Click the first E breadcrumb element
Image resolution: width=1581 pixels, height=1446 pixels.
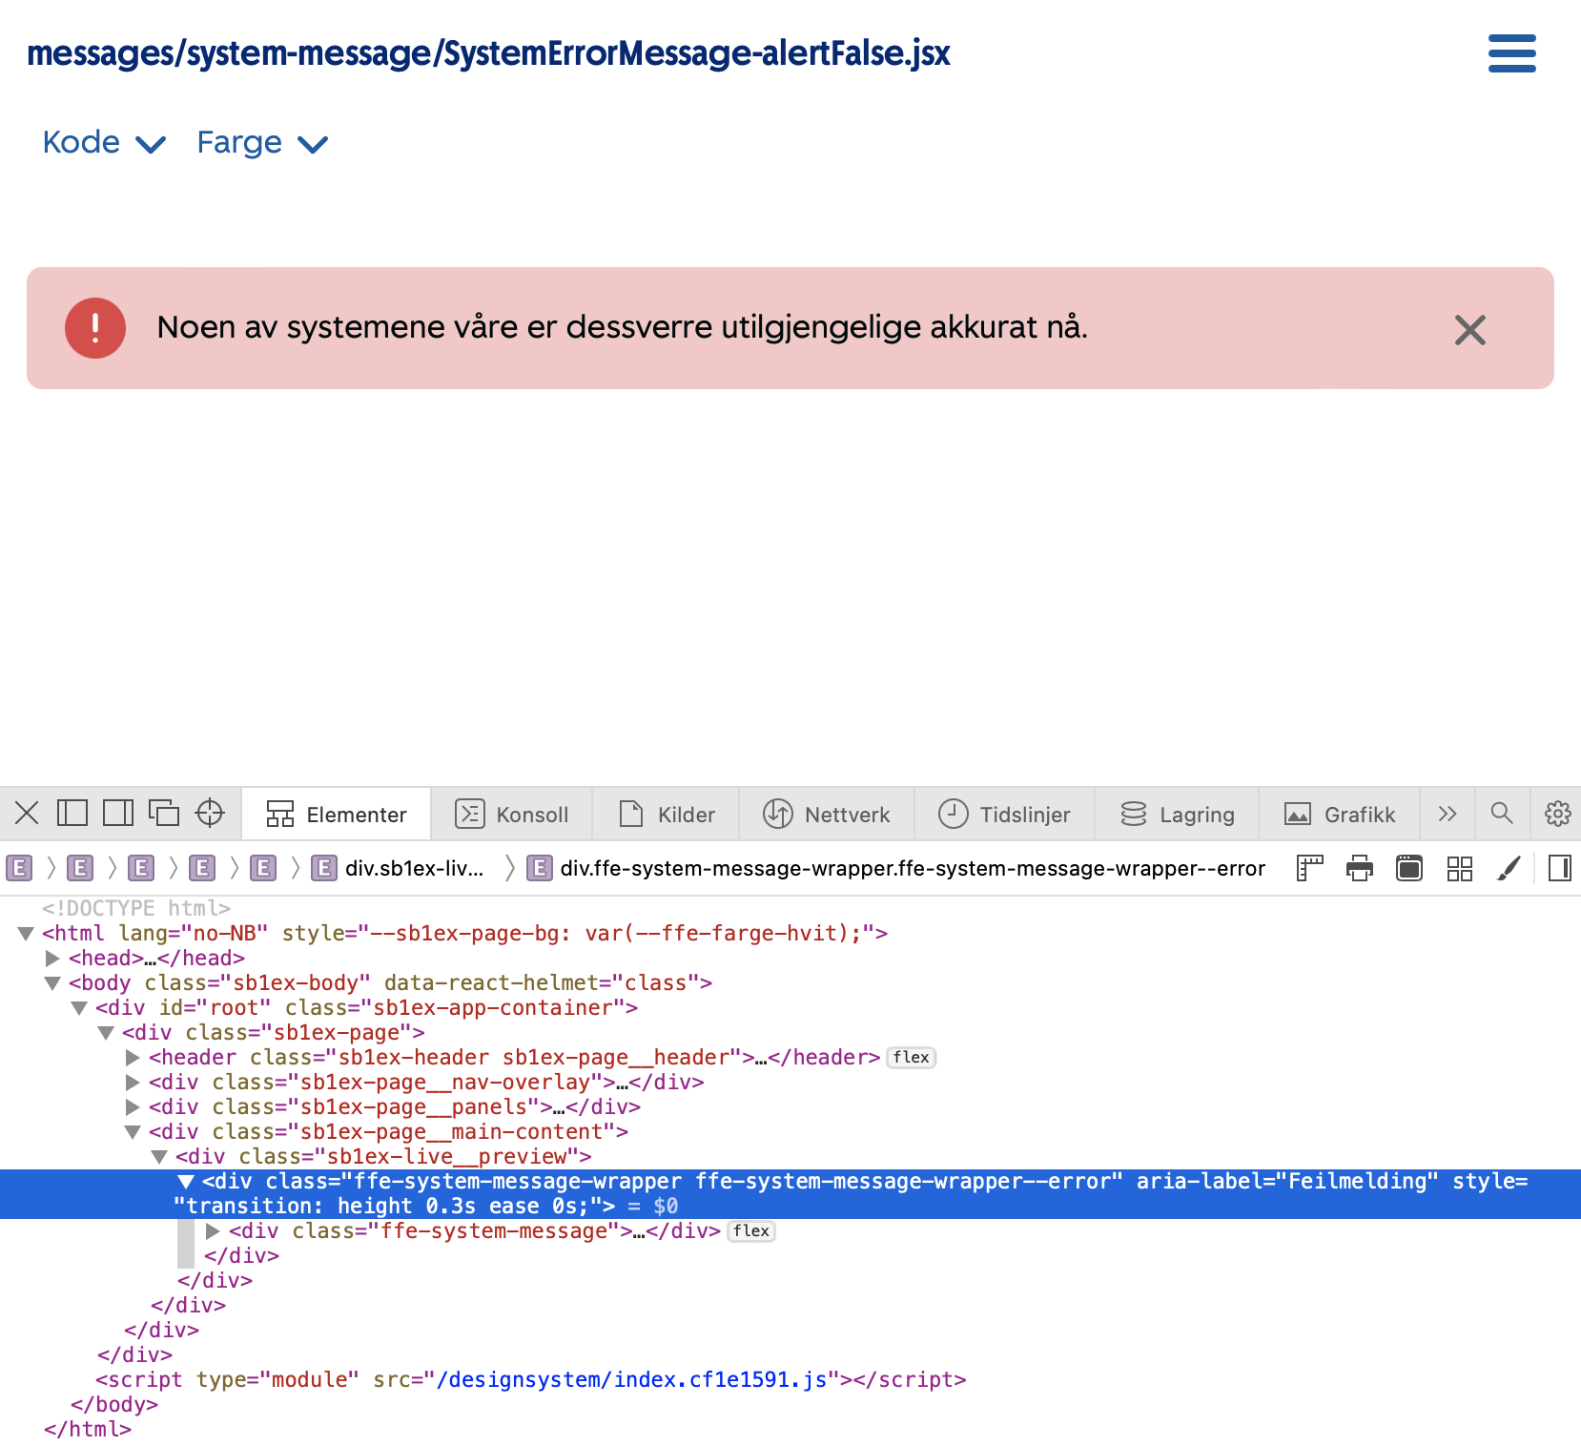pyautogui.click(x=19, y=868)
